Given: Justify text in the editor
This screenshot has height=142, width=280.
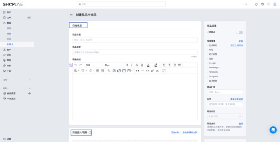Looking at the screenshot, I should [179, 65].
